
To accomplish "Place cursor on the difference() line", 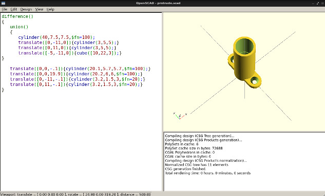I will point(17,16).
